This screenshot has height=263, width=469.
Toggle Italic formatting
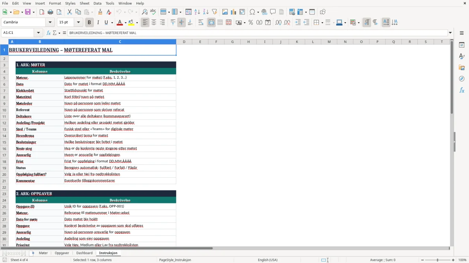98,23
